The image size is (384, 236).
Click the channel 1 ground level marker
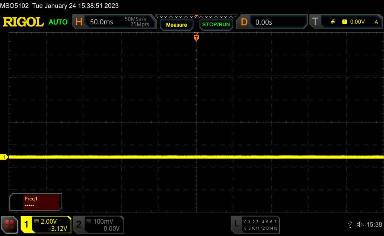coord(4,157)
